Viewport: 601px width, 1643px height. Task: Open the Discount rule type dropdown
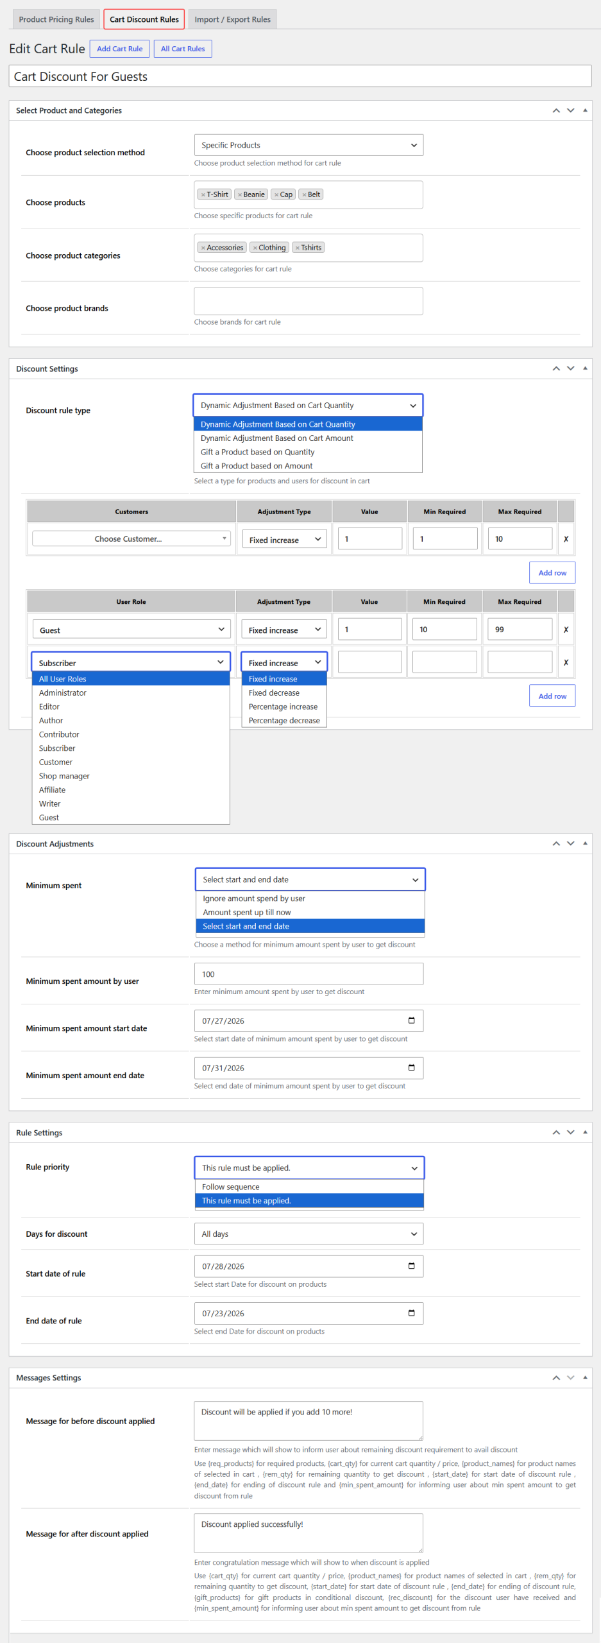coord(308,406)
